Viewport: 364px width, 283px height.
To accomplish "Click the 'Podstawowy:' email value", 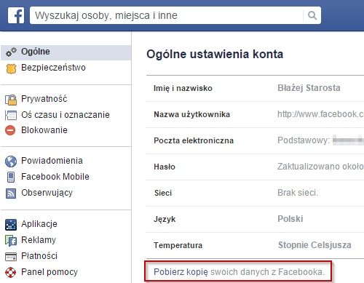I will (304, 140).
